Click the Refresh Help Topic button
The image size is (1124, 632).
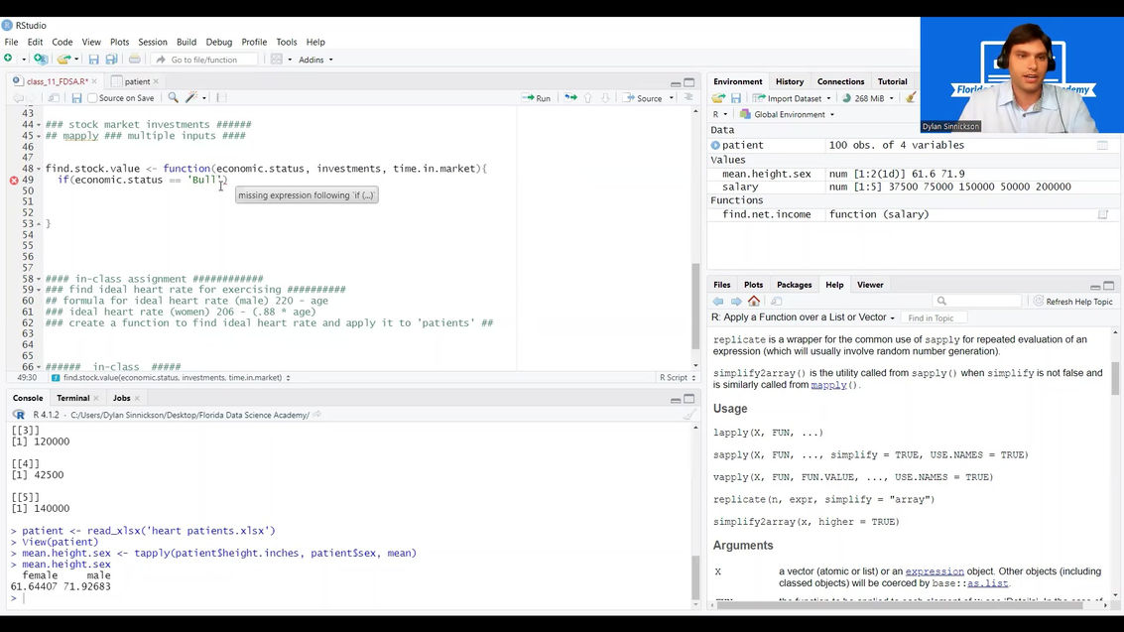coord(1072,301)
